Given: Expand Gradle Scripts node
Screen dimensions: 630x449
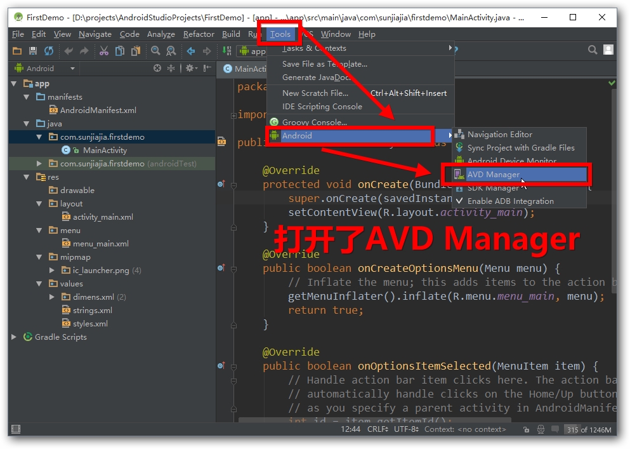Looking at the screenshot, I should 14,337.
